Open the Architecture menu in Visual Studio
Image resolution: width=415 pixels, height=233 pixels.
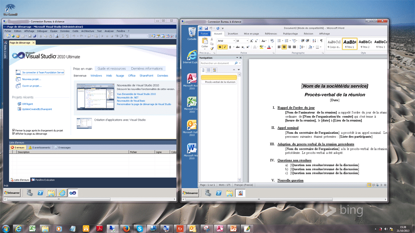click(88, 31)
